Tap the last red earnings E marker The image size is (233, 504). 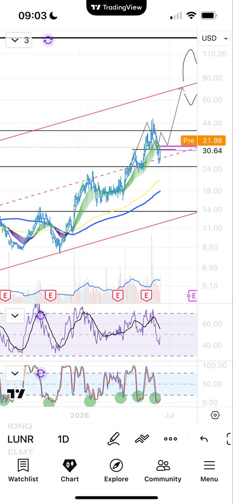coord(146,295)
